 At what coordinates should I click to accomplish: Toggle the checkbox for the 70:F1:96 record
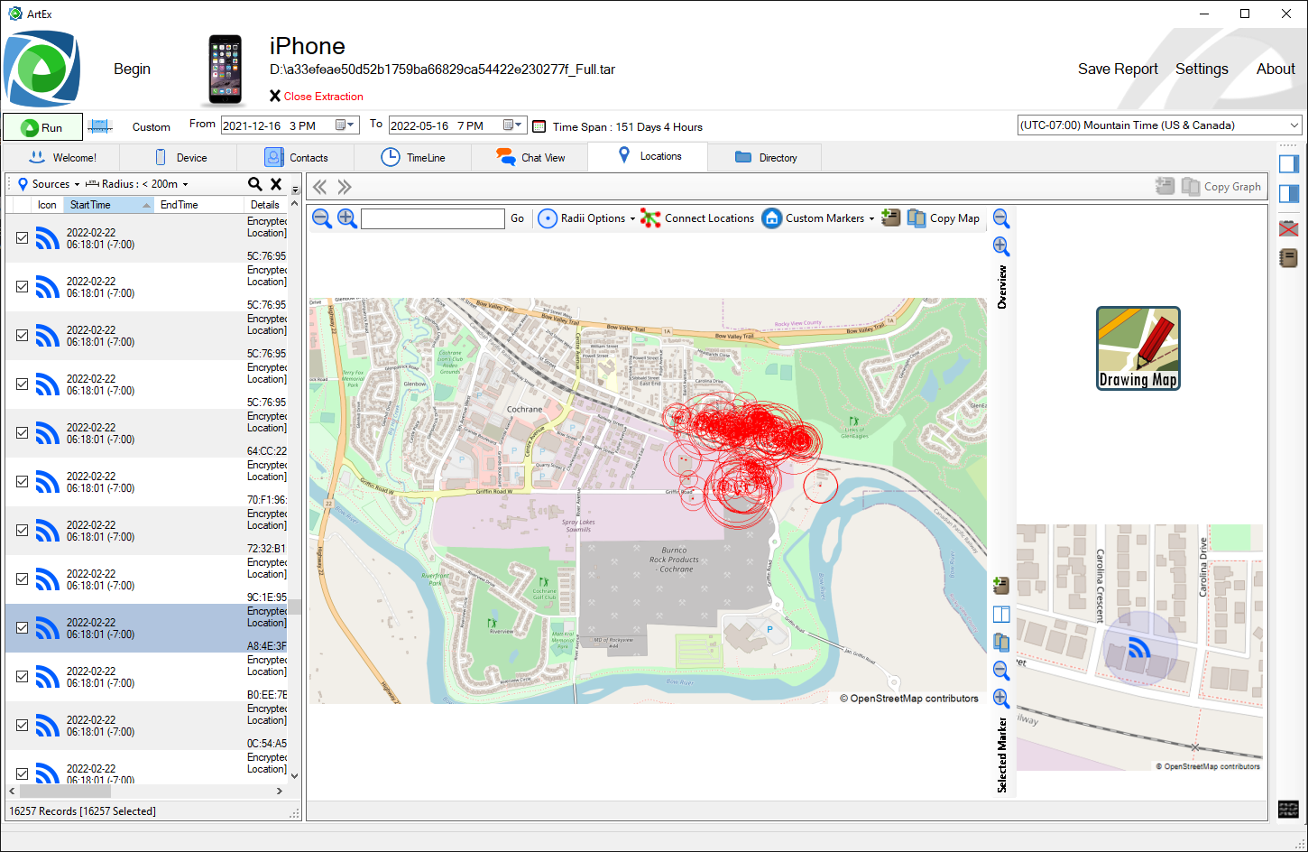click(23, 482)
